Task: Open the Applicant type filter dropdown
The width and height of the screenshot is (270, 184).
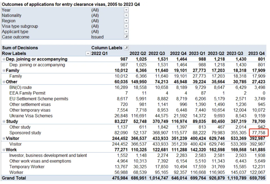Action: [x=126, y=31]
